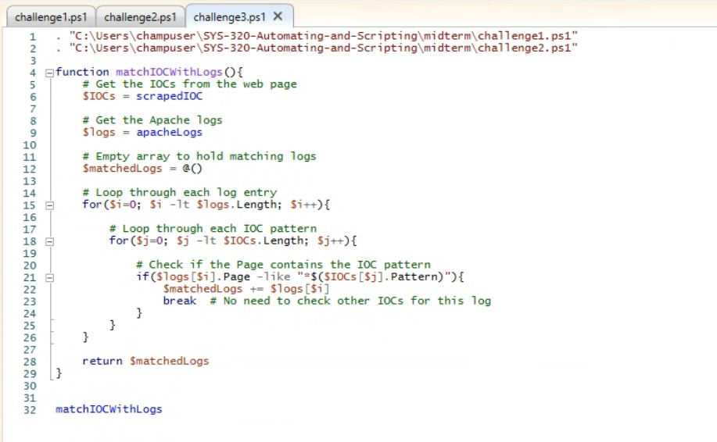
Task: Place cursor on the scrapedIOC command
Action: [x=169, y=97]
